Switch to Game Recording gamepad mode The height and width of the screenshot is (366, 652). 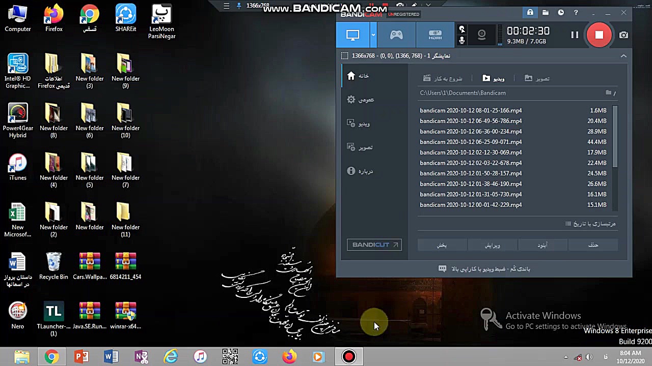396,35
